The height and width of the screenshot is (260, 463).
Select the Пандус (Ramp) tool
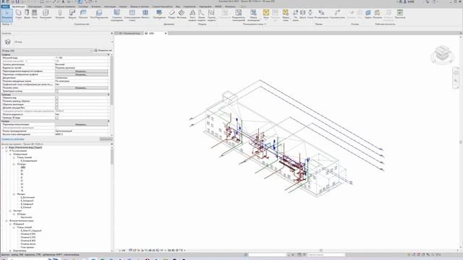(x=171, y=14)
